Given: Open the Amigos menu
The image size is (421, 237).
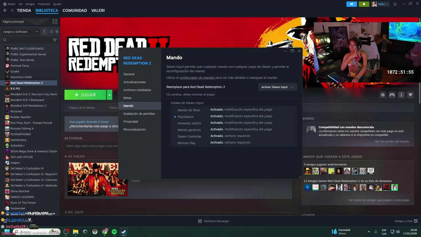Looking at the screenshot, I should [30, 4].
